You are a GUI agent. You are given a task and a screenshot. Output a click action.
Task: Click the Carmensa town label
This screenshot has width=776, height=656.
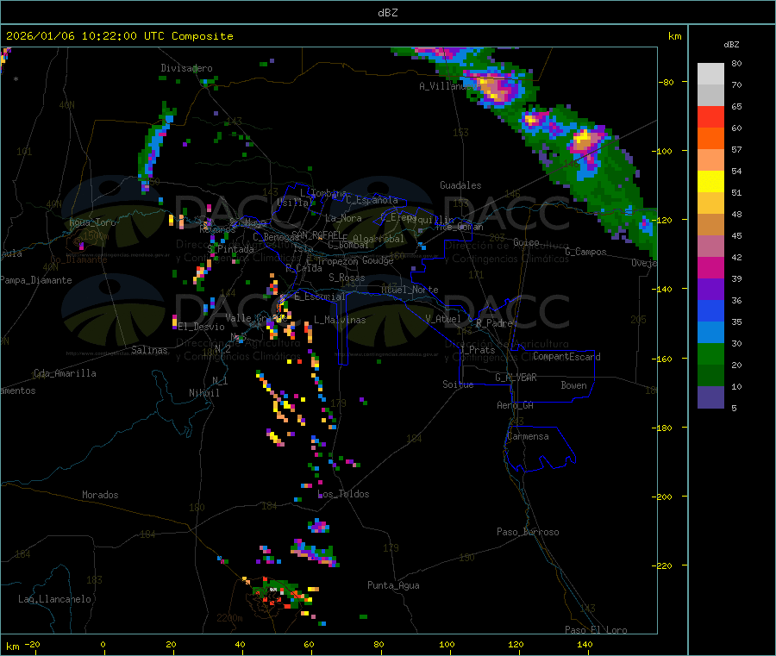coord(528,436)
